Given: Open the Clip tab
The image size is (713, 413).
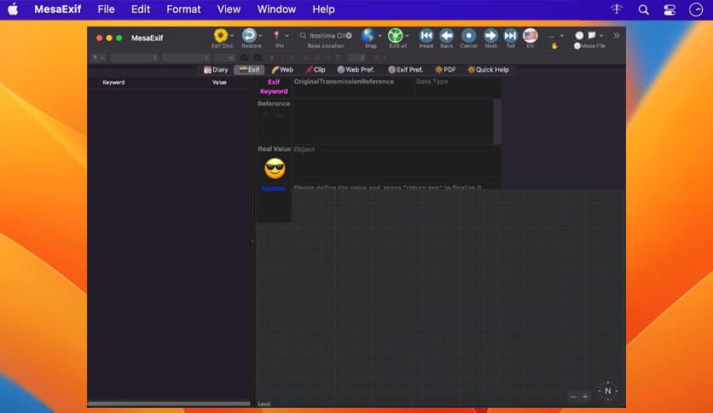Looking at the screenshot, I should click(x=316, y=70).
